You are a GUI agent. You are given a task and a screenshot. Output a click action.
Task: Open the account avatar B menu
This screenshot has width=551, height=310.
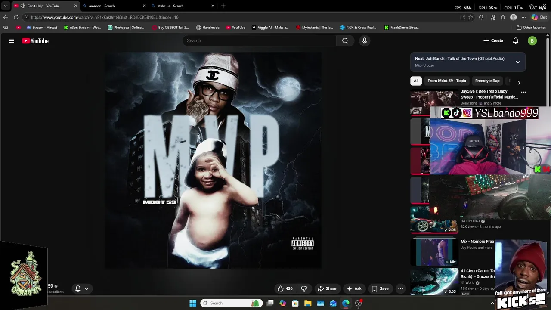pyautogui.click(x=532, y=41)
